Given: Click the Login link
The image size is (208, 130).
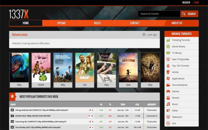Looking at the screenshot, I should pos(196,2).
